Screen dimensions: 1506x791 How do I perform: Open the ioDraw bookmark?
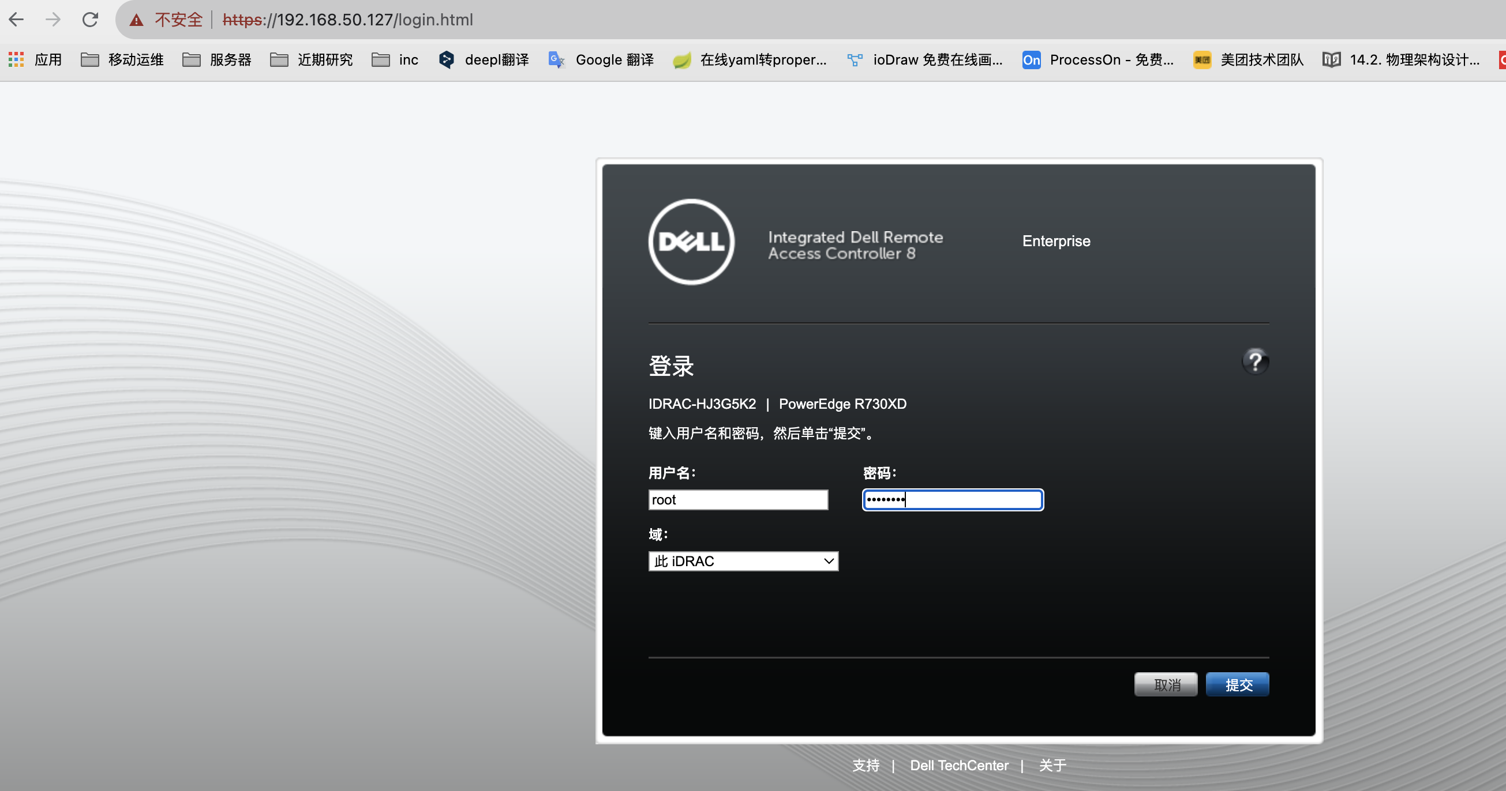point(926,59)
